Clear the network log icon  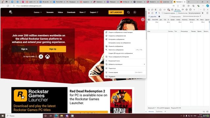(x=152, y=13)
